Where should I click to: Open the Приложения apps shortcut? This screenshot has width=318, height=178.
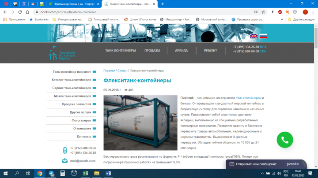(x=15, y=19)
